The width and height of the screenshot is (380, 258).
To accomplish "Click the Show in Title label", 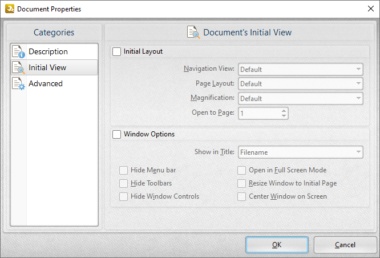I will (215, 152).
